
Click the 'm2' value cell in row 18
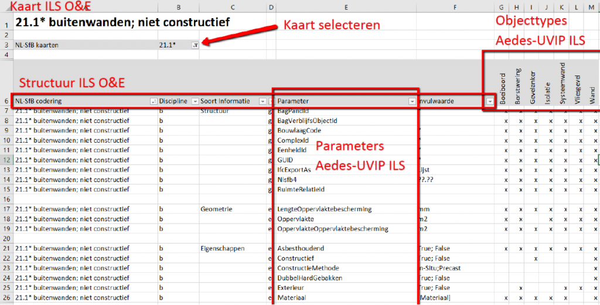(455, 219)
